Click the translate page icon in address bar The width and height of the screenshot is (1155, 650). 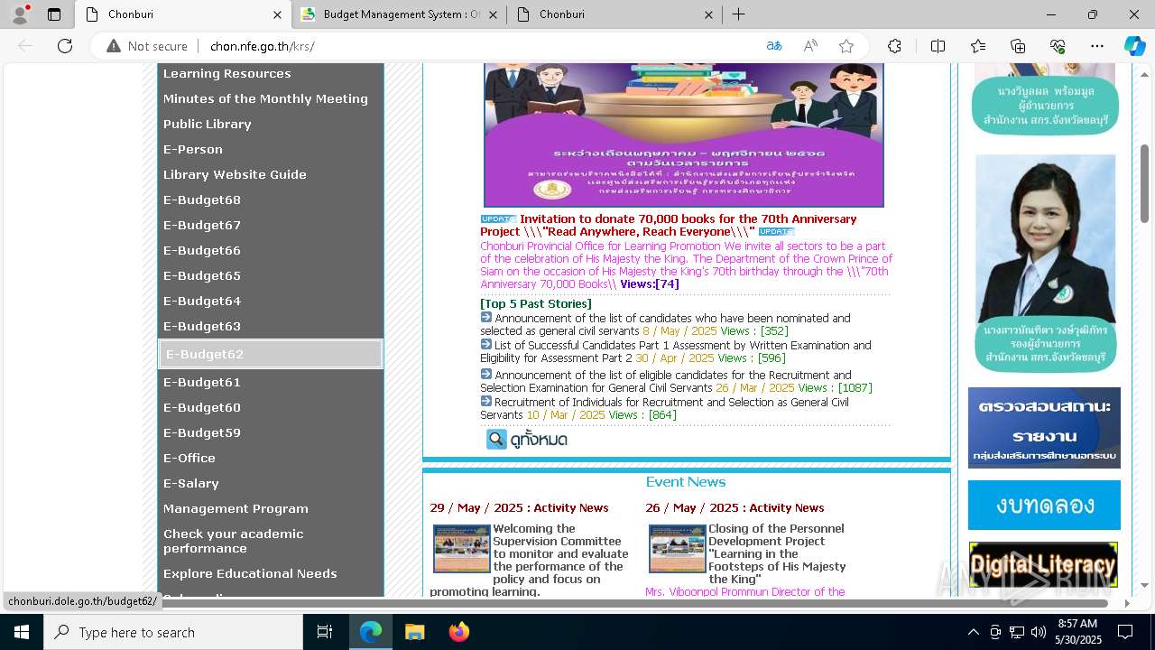[x=774, y=46]
